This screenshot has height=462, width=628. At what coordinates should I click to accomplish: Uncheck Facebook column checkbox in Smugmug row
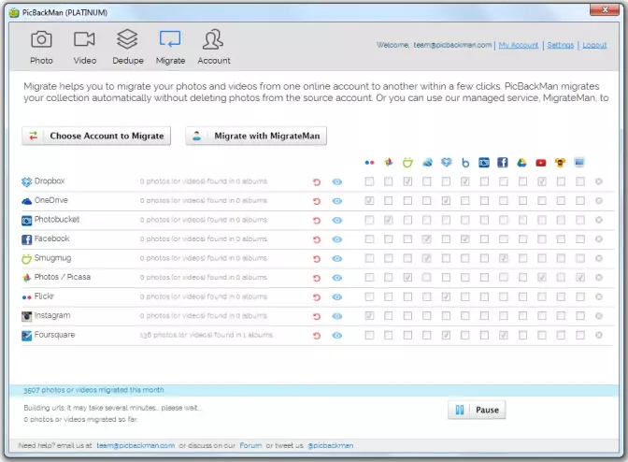pyautogui.click(x=504, y=258)
